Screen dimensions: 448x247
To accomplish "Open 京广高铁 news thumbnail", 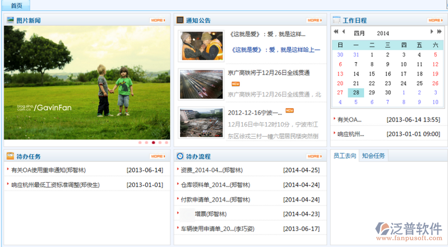I will (x=200, y=85).
